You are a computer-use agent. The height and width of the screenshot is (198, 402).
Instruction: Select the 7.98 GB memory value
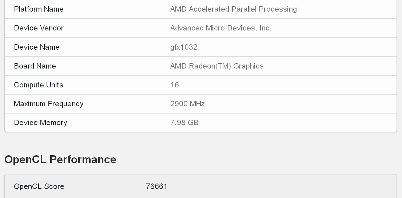pos(184,123)
